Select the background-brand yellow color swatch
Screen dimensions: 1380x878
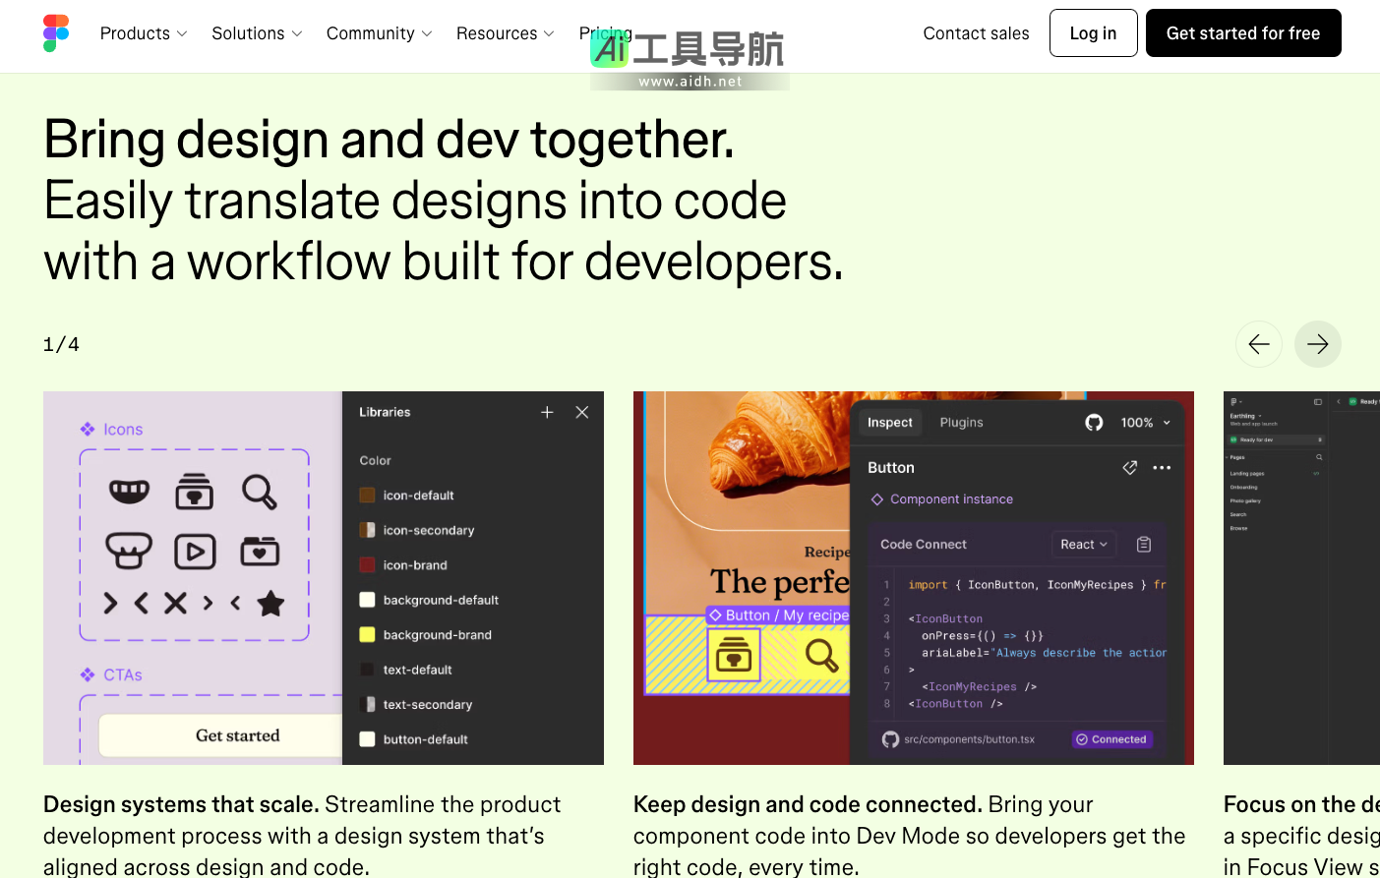tap(368, 635)
